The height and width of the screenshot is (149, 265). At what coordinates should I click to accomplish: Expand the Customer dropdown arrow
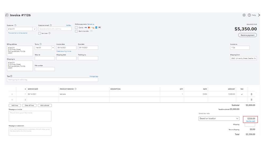(34, 29)
